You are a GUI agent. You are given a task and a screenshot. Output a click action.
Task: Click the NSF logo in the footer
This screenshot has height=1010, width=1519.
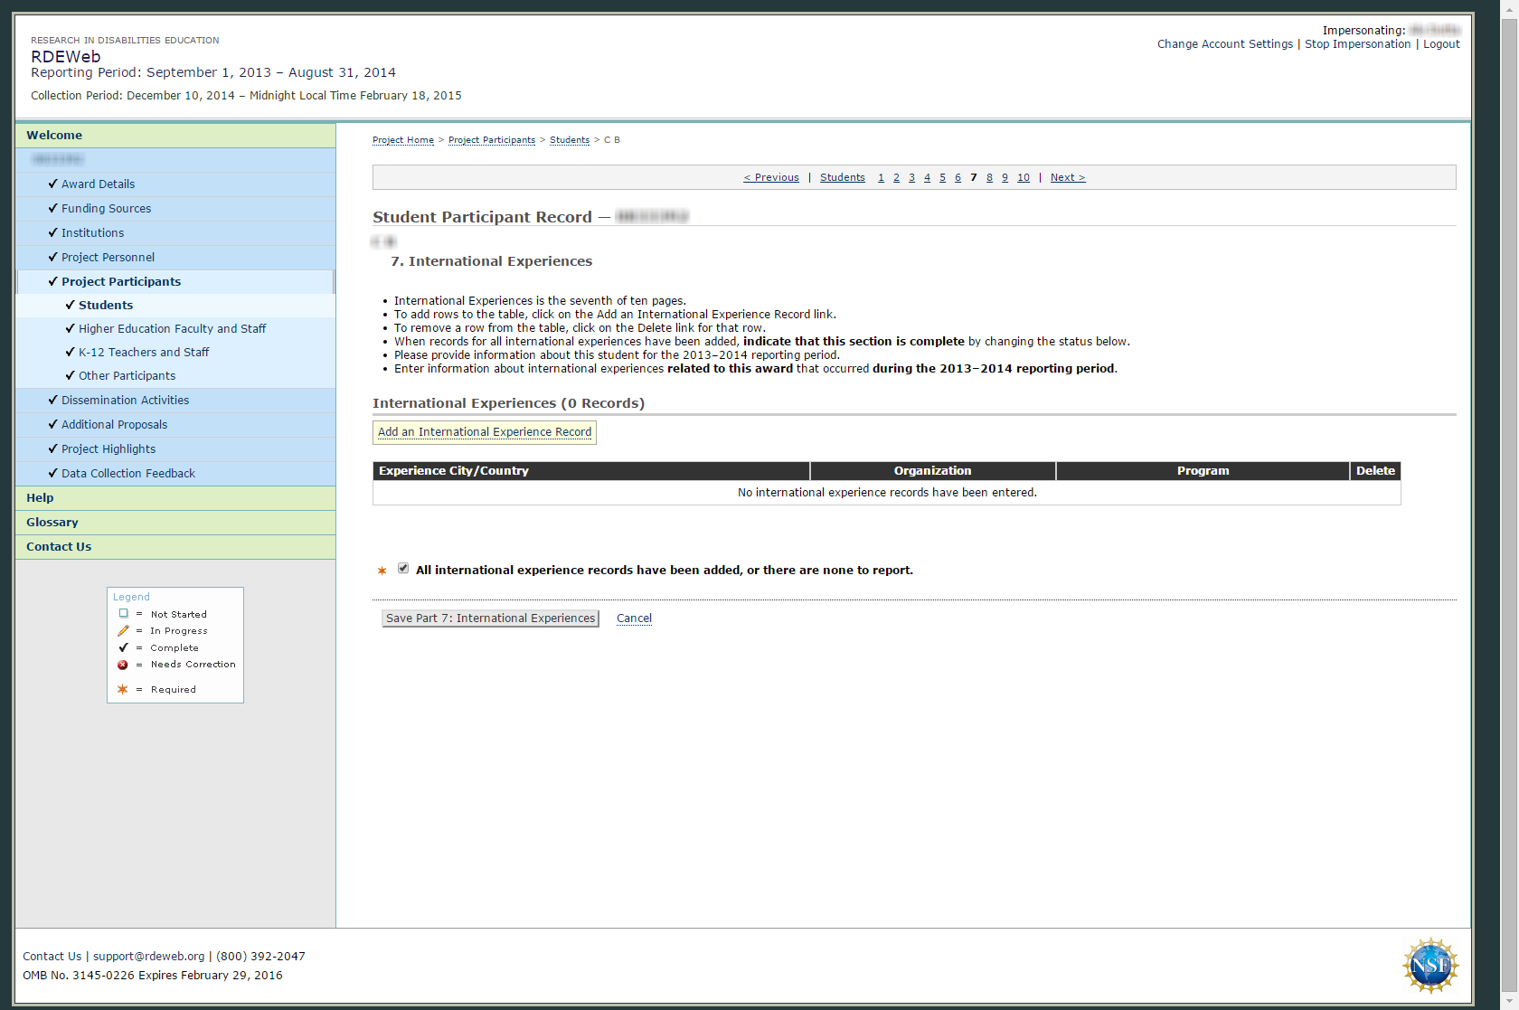click(x=1430, y=966)
